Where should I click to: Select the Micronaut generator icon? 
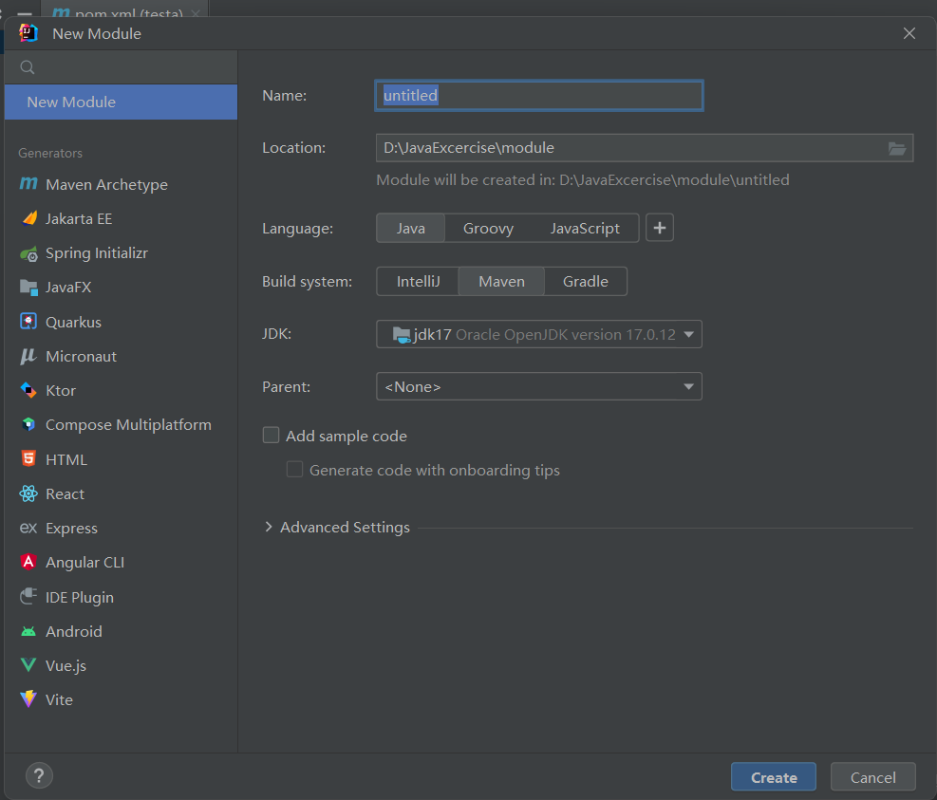click(28, 356)
